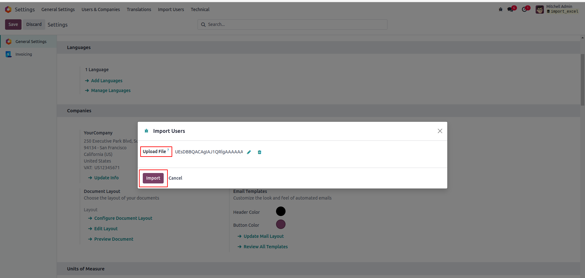This screenshot has height=278, width=585.
Task: Click the Odoo Settings app logo
Action: (8, 9)
